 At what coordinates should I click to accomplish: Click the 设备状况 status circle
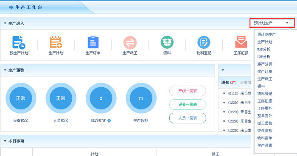tap(21, 98)
